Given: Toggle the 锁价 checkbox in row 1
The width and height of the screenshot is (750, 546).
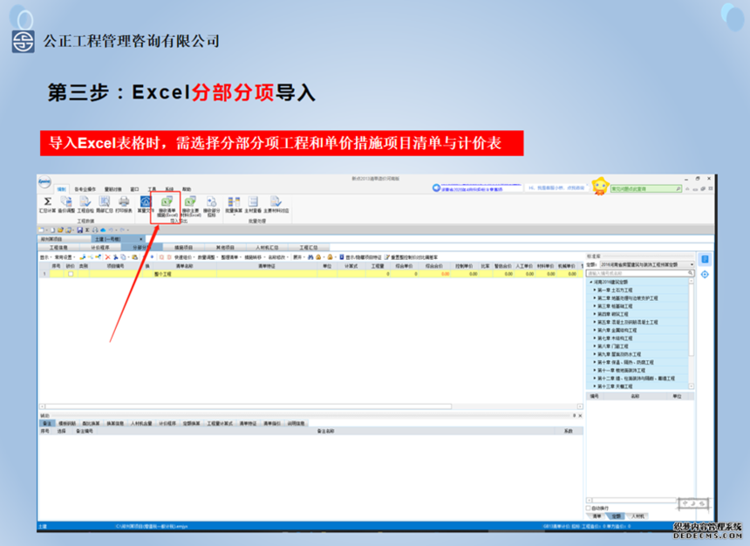Looking at the screenshot, I should pos(71,274).
